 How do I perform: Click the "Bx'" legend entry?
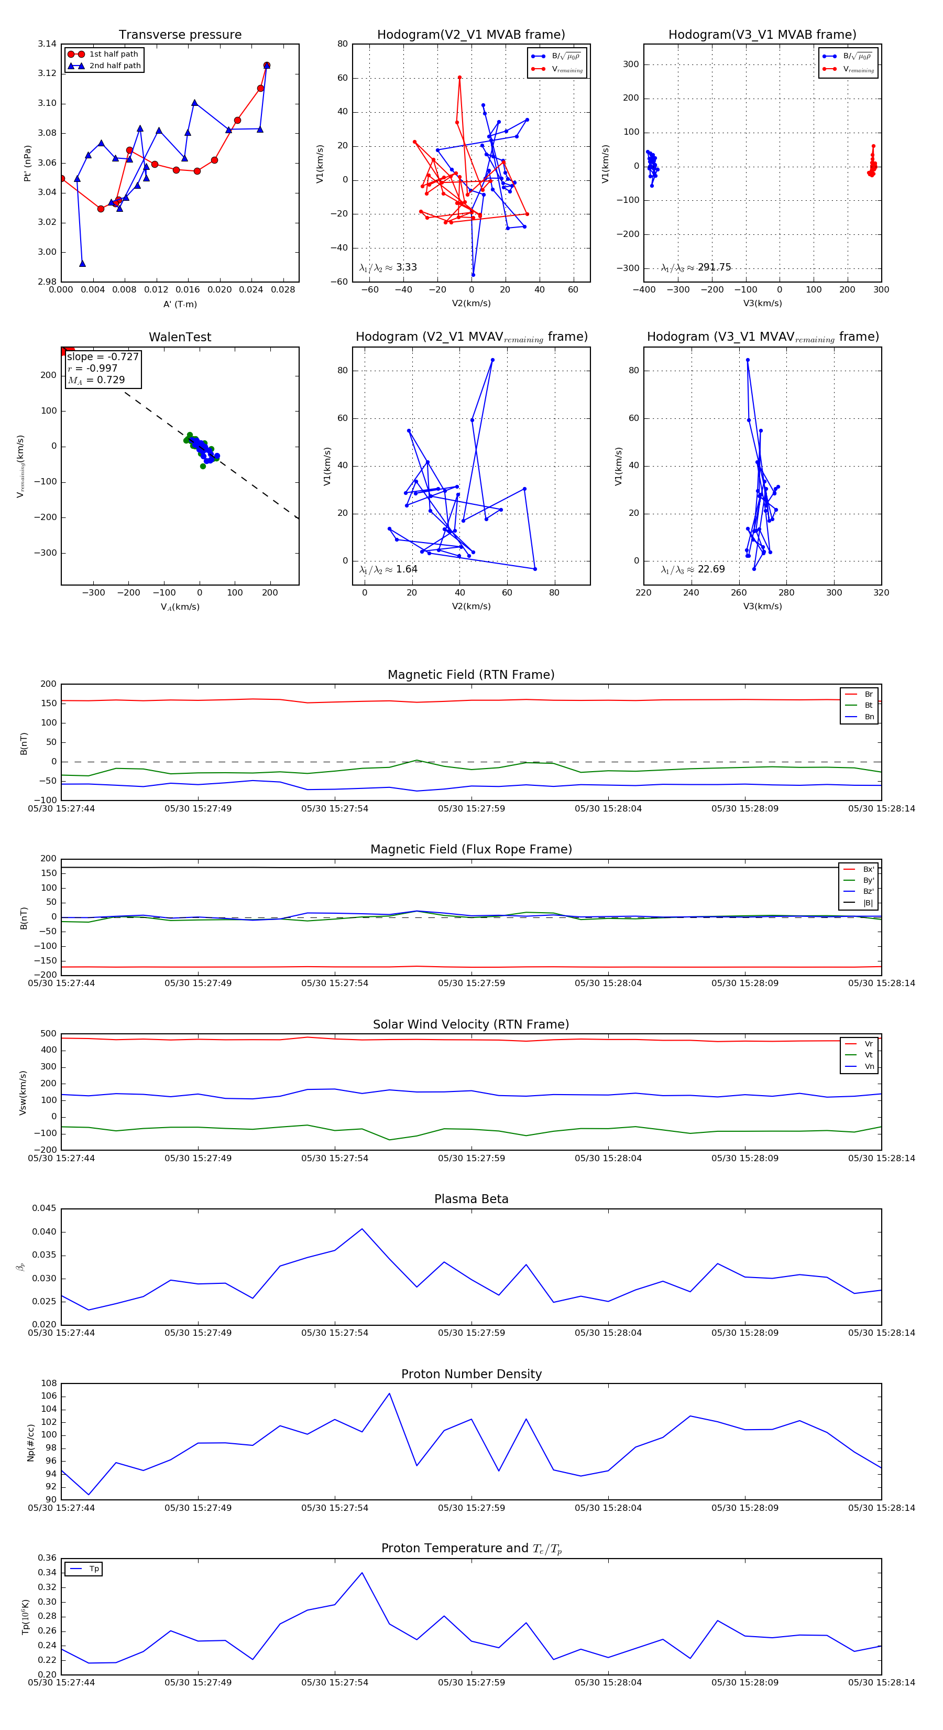pyautogui.click(x=860, y=869)
